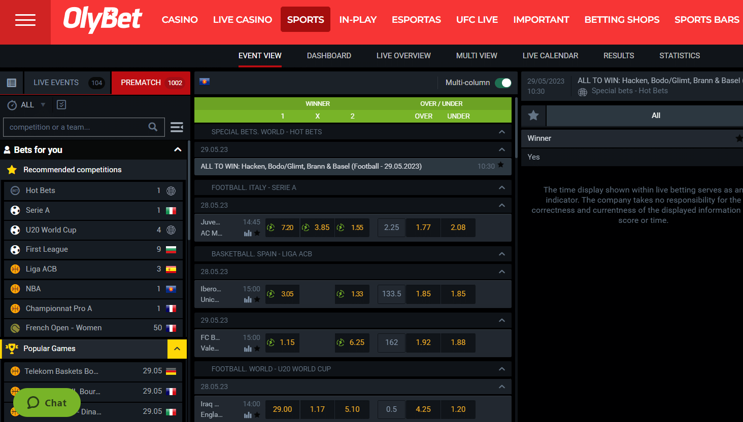Select the All markets tab
The height and width of the screenshot is (422, 743).
tap(645, 116)
